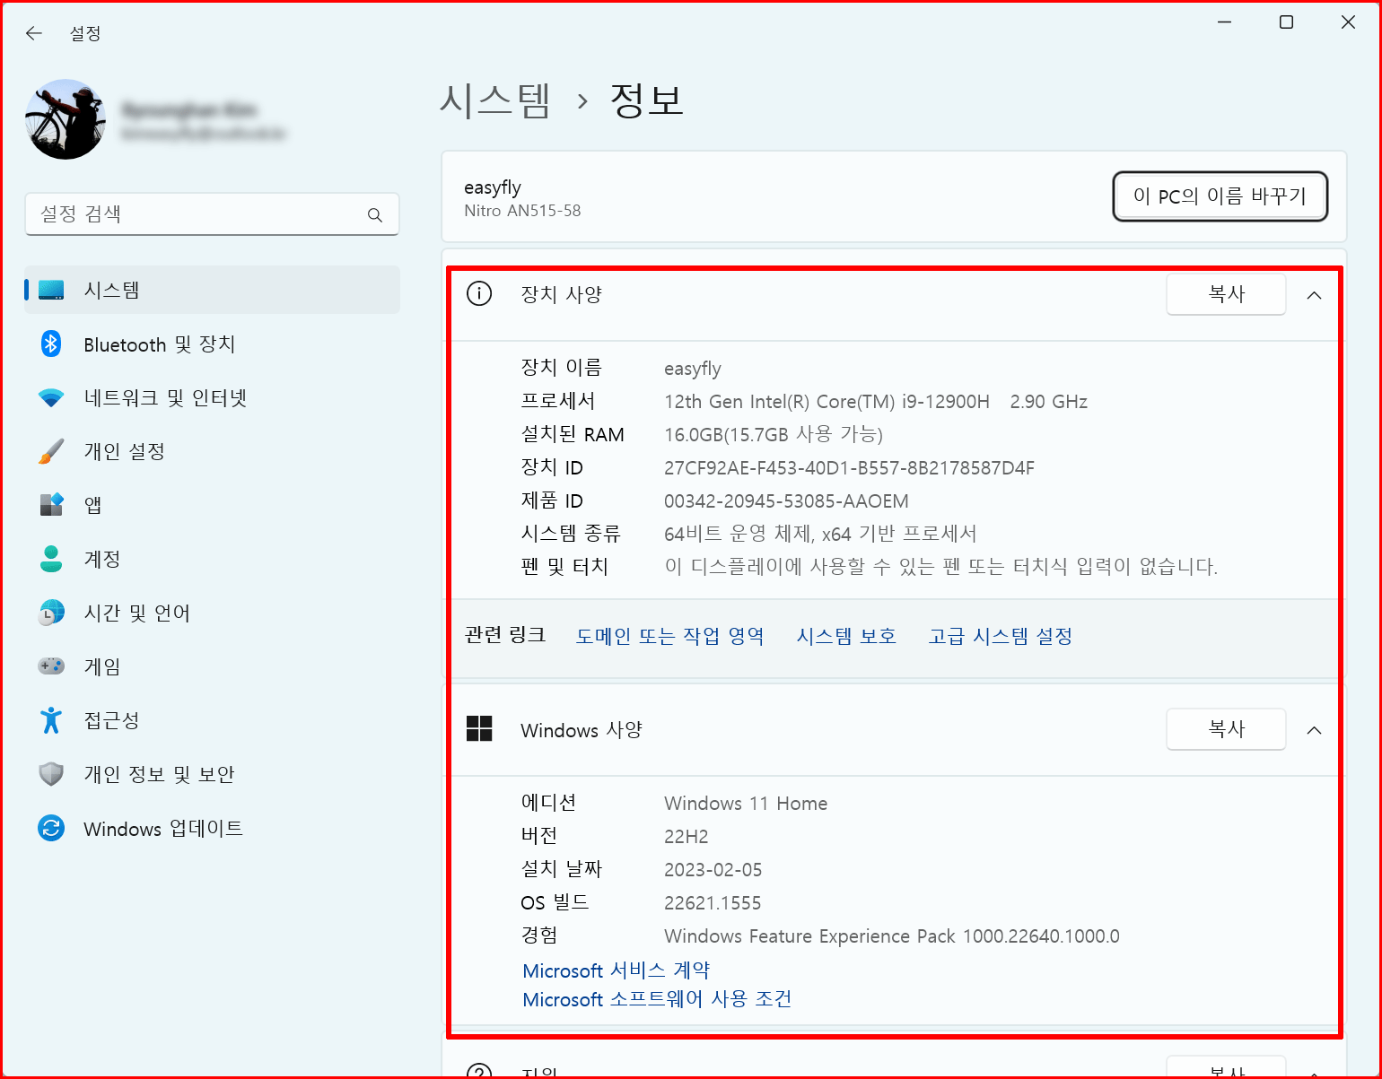
Task: Open the 시스템 sidebar menu entry
Action: point(212,290)
